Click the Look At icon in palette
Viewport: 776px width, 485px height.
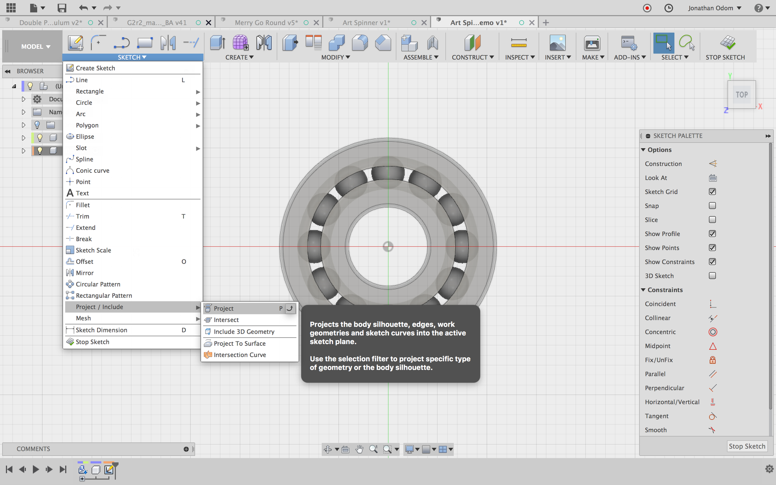click(x=713, y=178)
